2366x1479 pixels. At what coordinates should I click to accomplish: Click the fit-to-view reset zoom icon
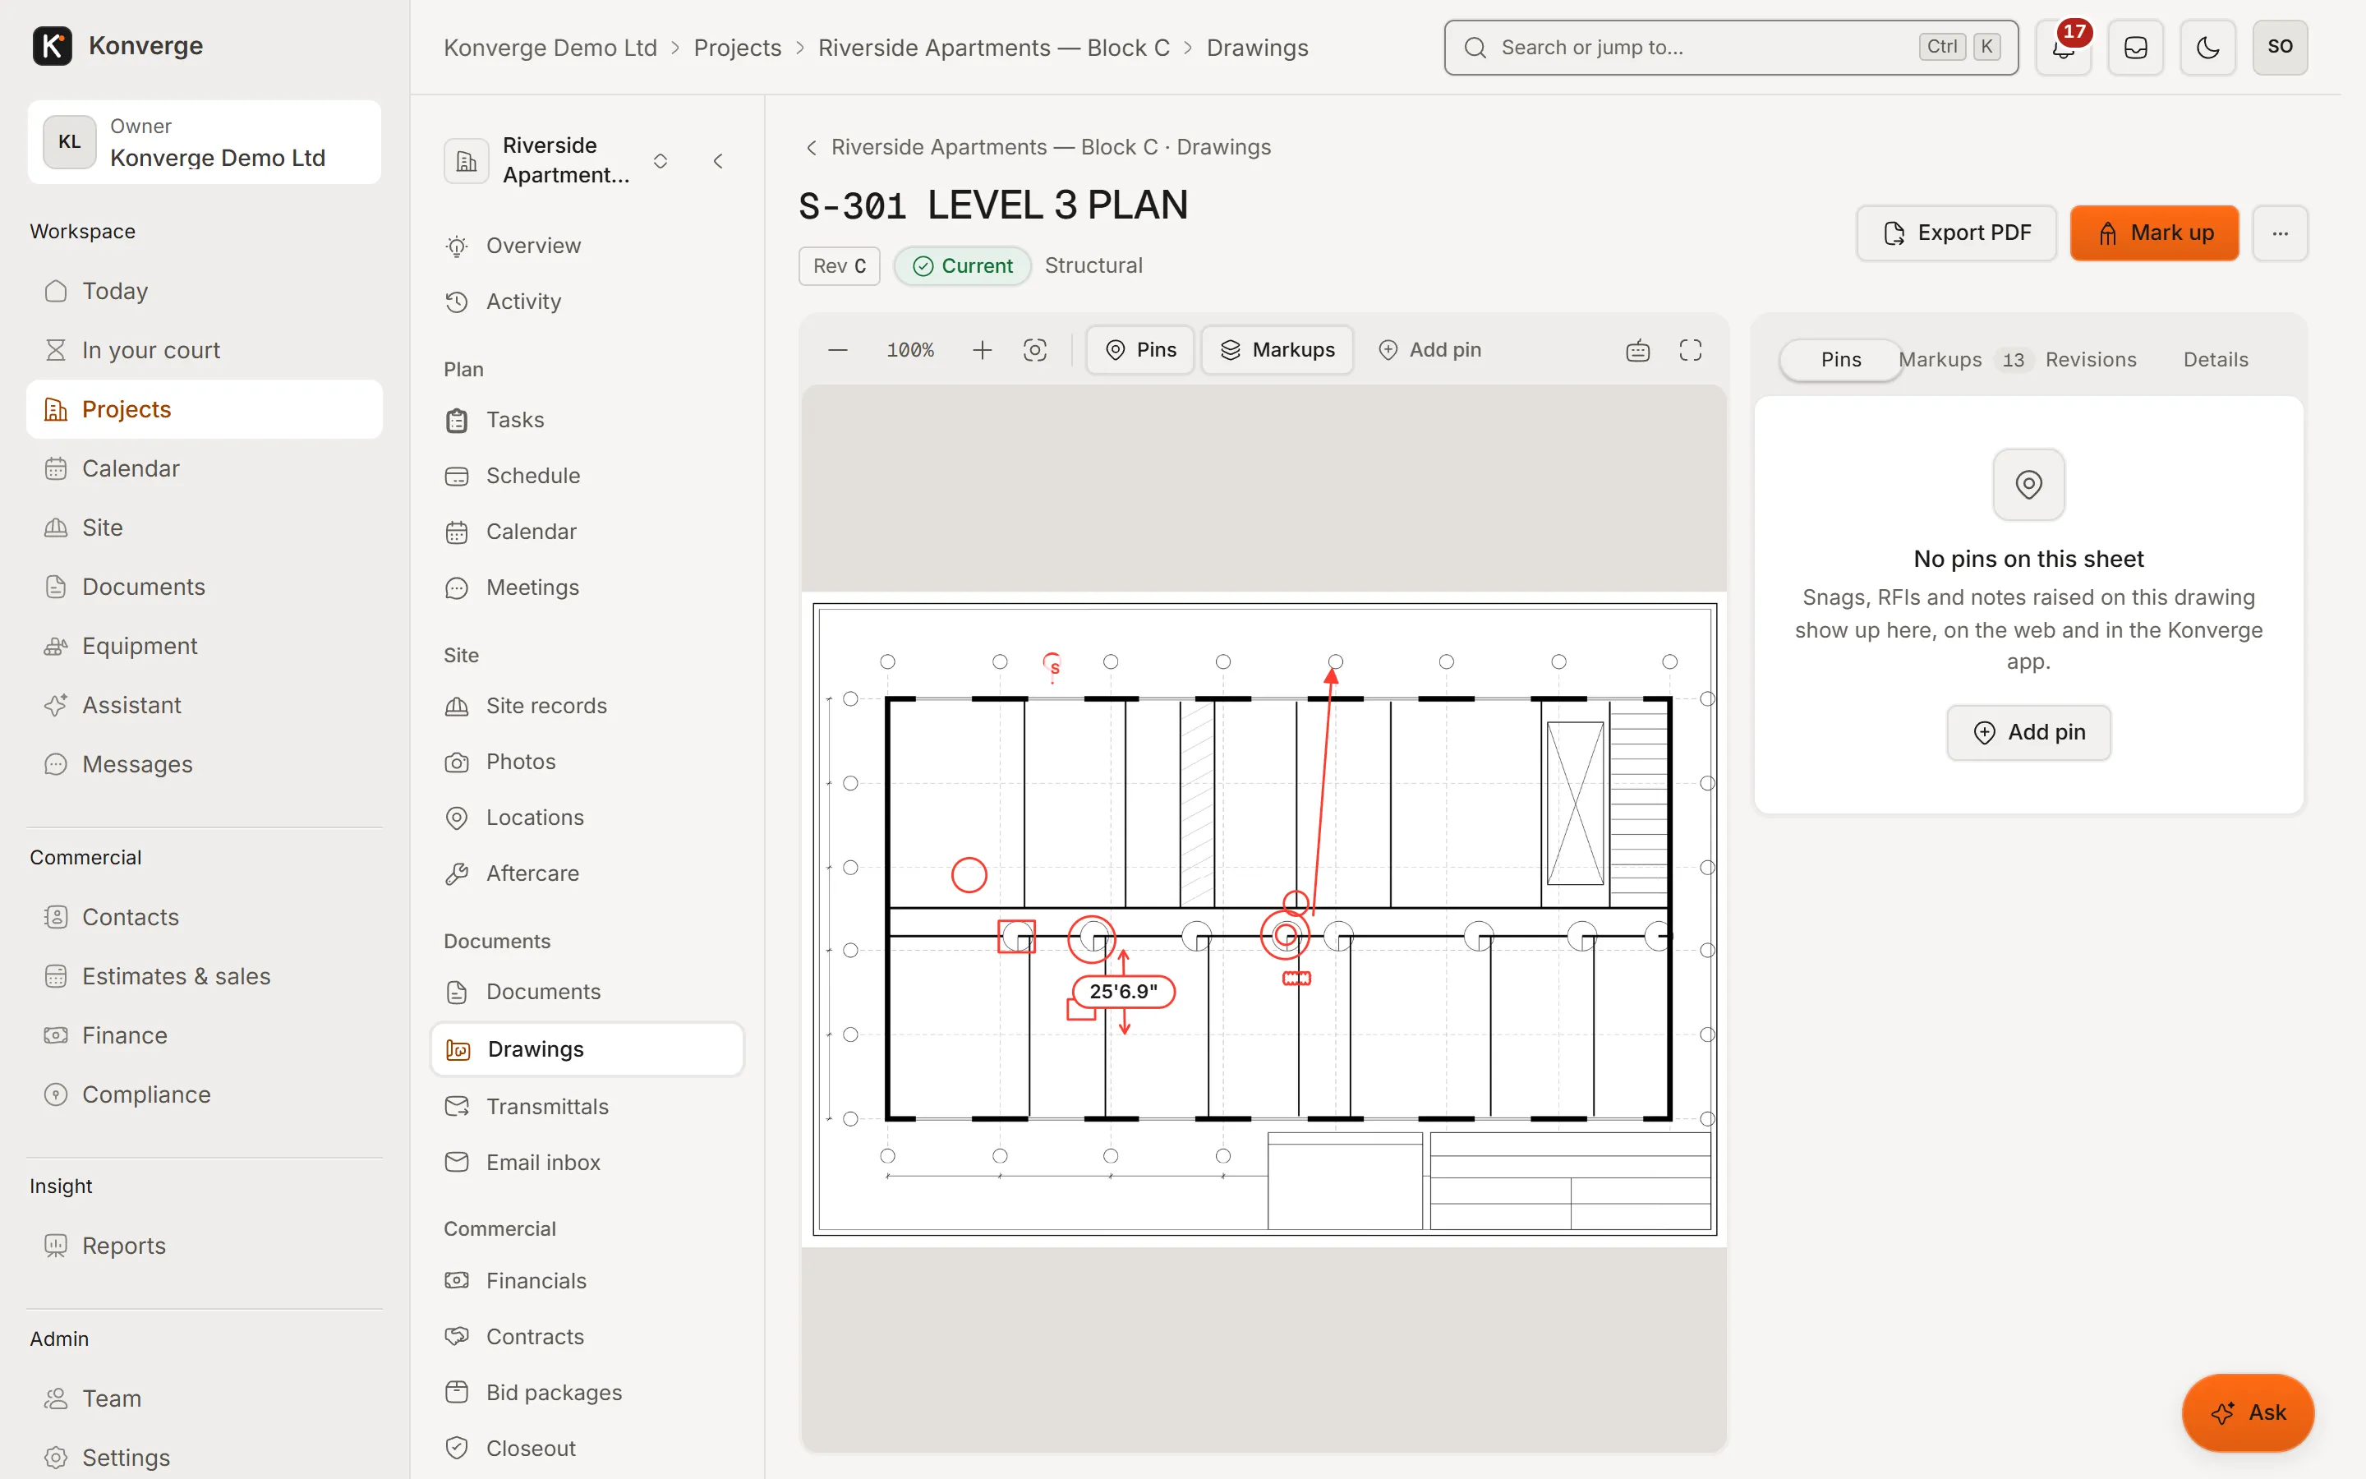click(x=1035, y=350)
